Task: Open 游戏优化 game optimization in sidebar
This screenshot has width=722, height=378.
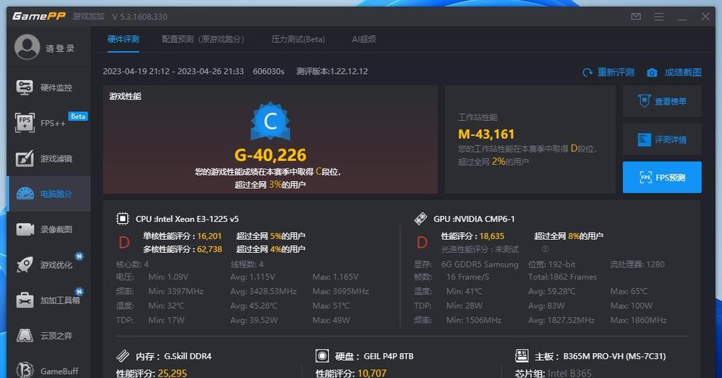Action: click(48, 265)
